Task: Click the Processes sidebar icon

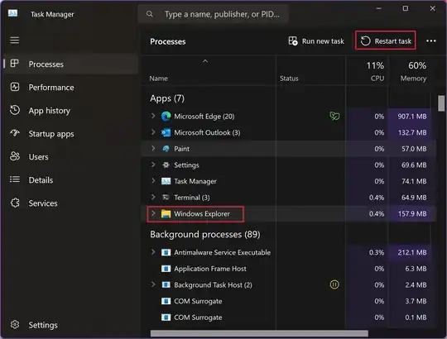Action: click(x=15, y=64)
